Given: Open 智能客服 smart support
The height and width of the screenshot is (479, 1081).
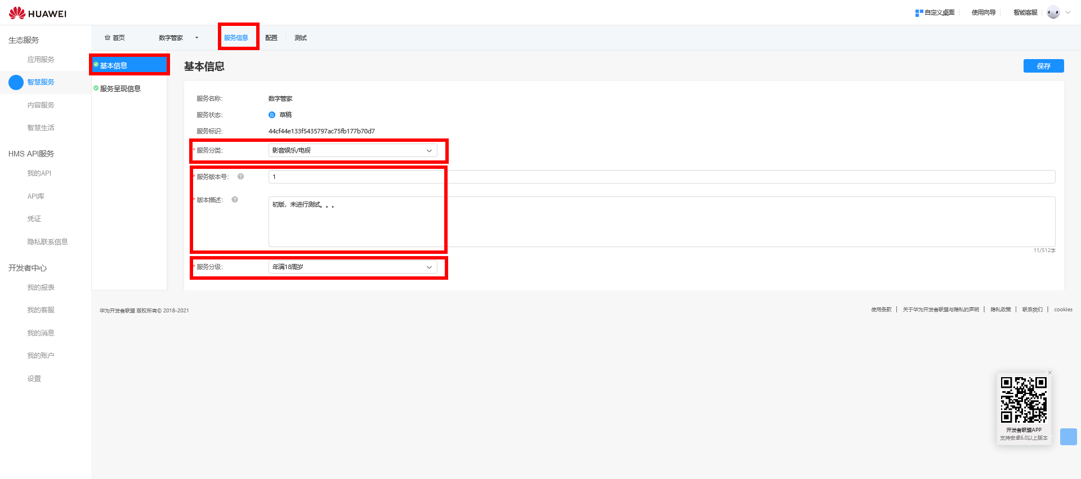Looking at the screenshot, I should pos(1025,12).
